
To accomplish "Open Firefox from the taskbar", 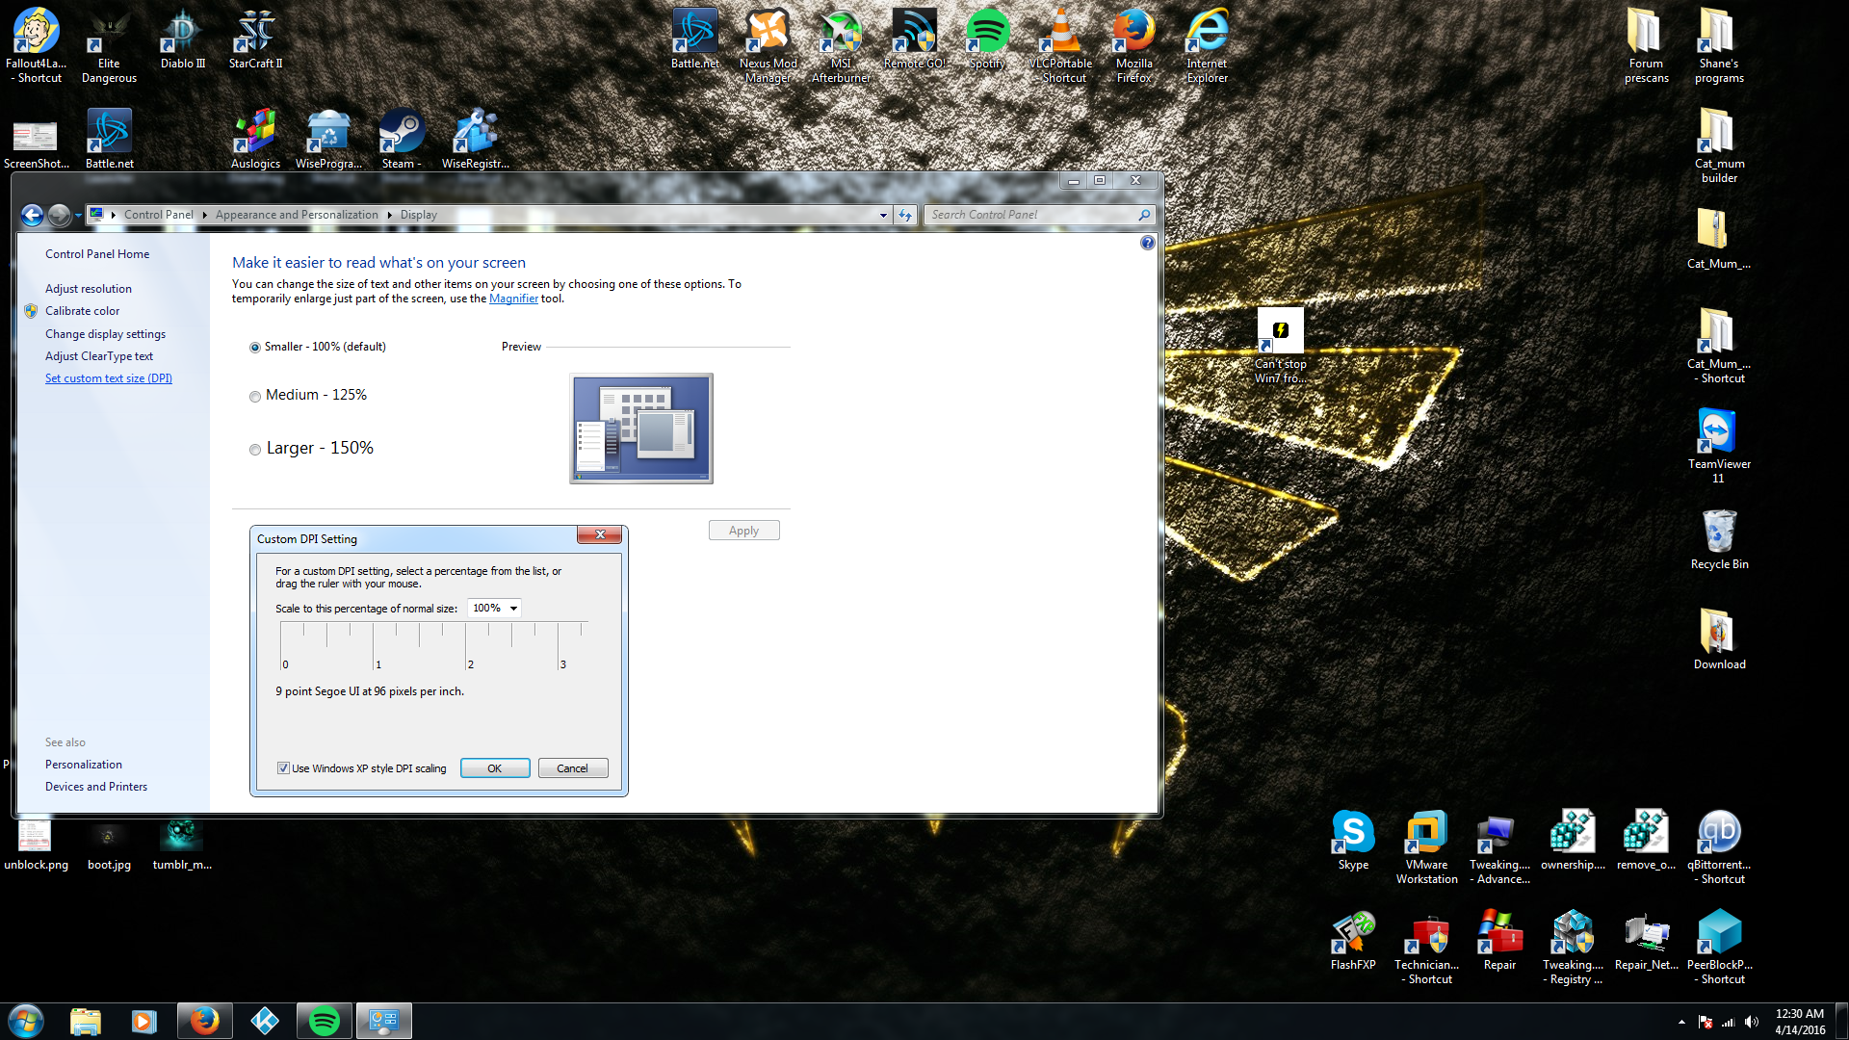I will [x=204, y=1021].
